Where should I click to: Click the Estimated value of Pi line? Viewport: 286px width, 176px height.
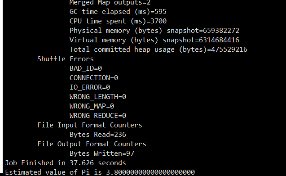point(100,172)
